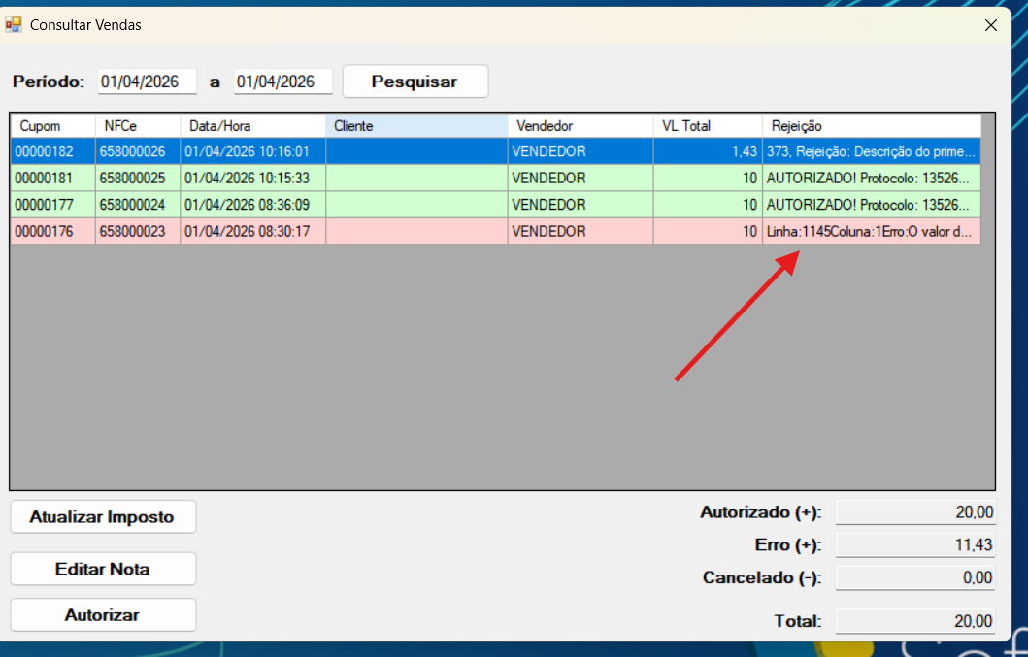The image size is (1028, 657).
Task: Click the Consultar Vendas window icon
Action: click(x=14, y=25)
